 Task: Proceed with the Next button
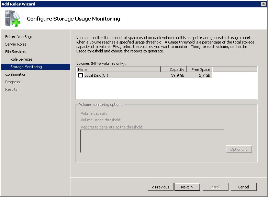point(187,187)
